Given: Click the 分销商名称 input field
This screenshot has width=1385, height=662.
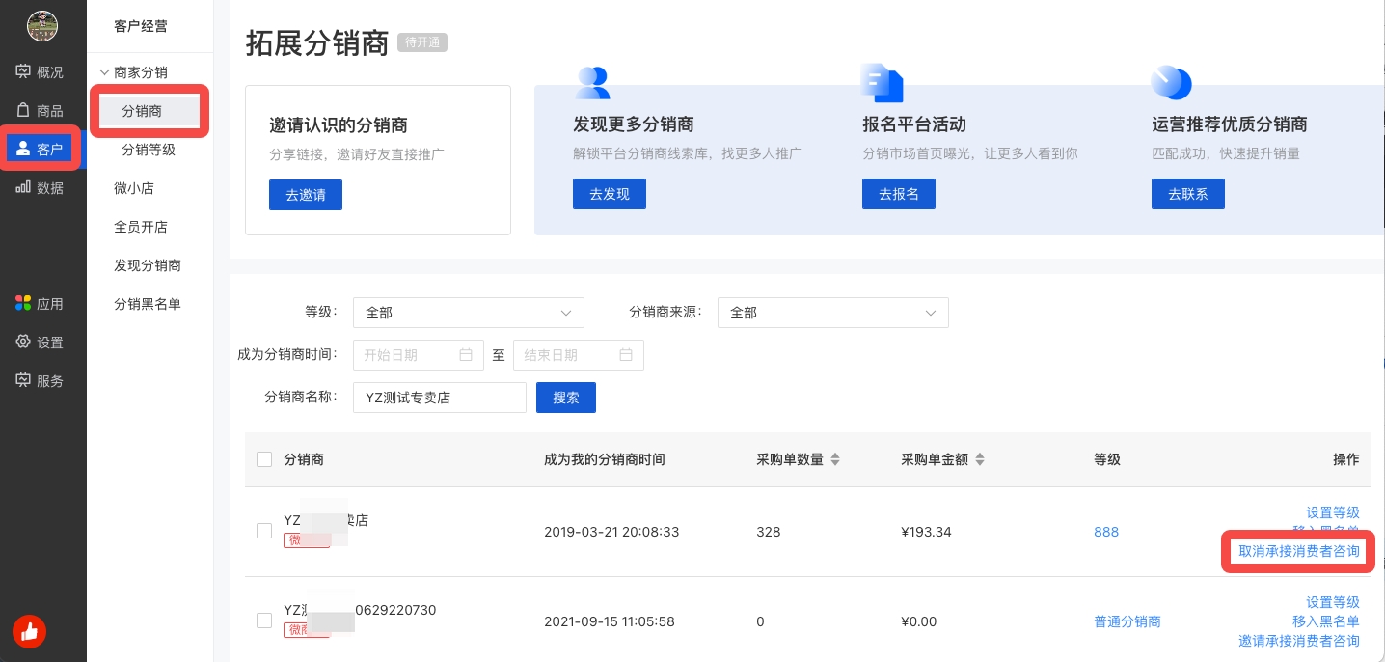Looking at the screenshot, I should (x=440, y=398).
